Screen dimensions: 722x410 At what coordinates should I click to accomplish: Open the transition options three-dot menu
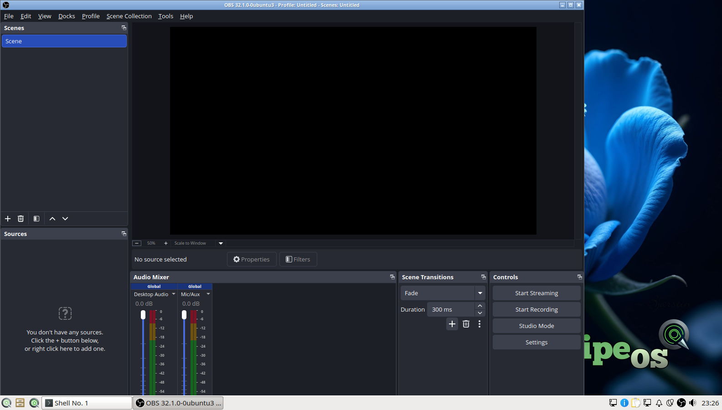[480, 324]
